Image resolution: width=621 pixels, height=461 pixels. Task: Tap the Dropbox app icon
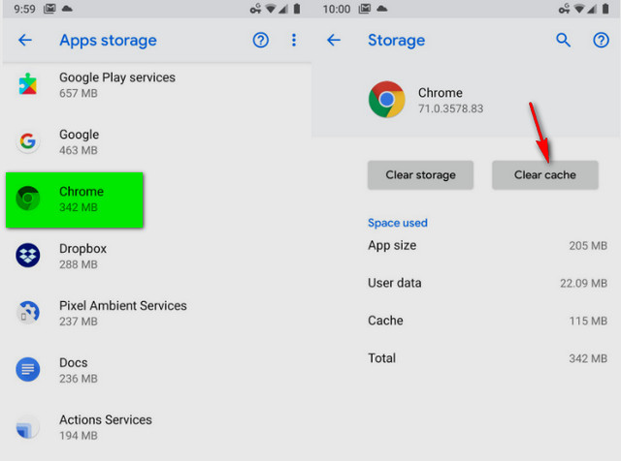click(28, 256)
